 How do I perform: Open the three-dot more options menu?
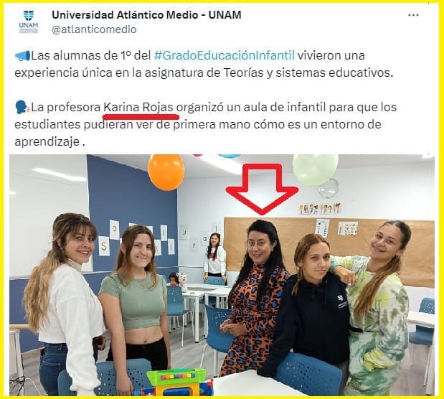click(413, 15)
